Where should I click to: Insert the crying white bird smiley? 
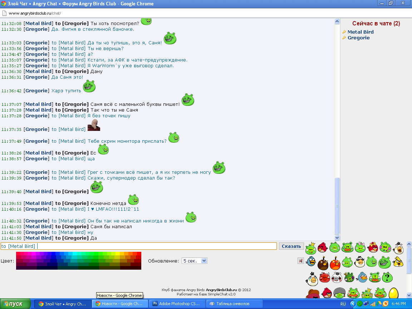(x=312, y=279)
